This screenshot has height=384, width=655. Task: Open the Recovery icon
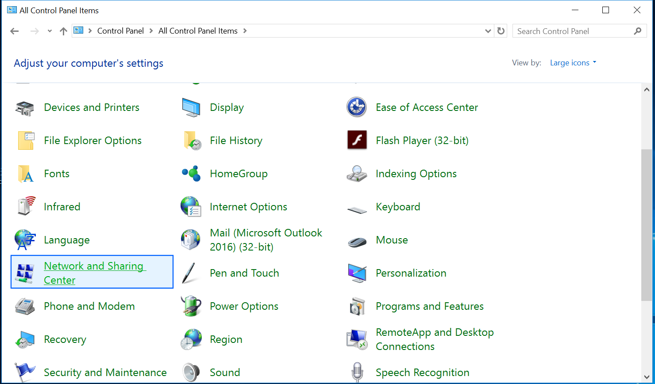(x=25, y=340)
